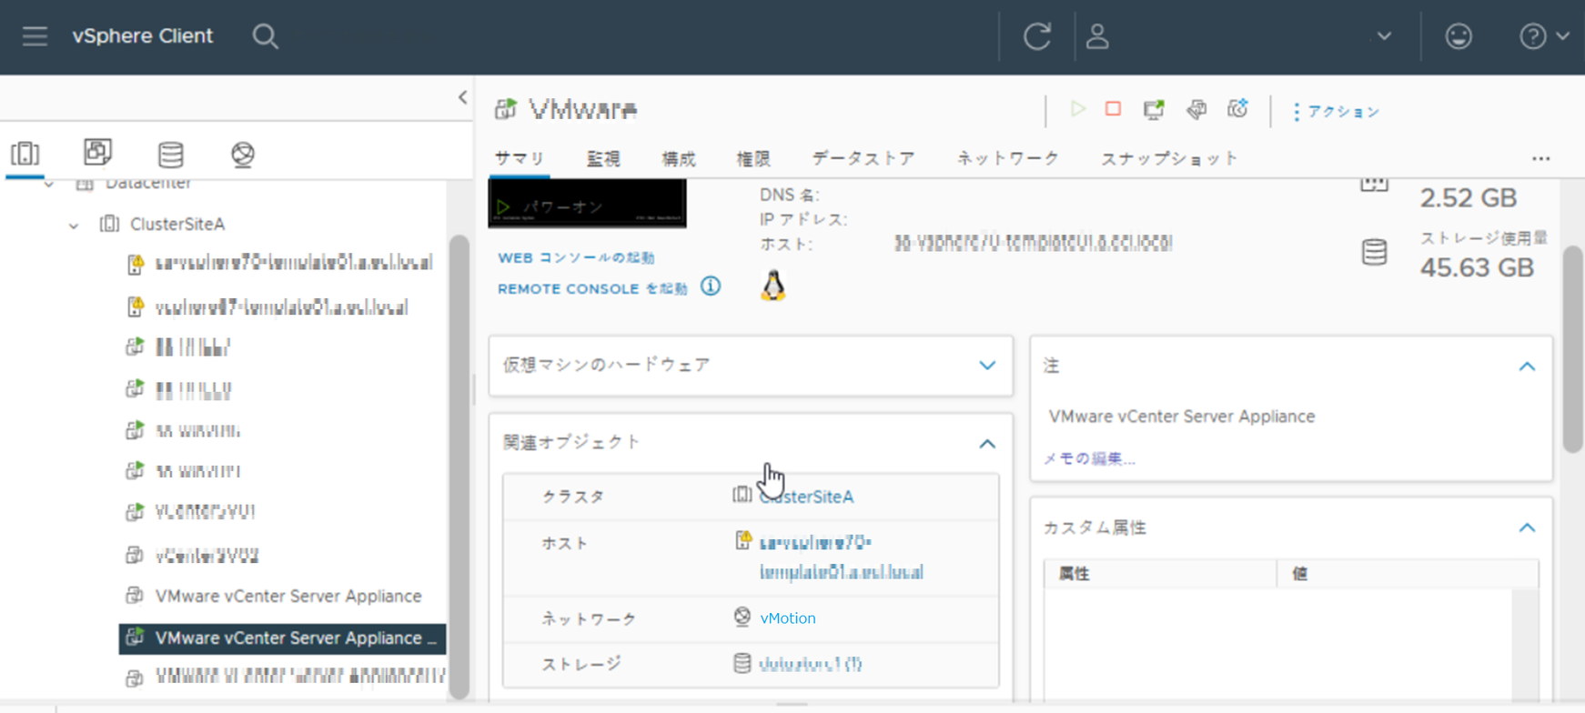
Task: Open the Storage inventory view
Action: pos(170,155)
